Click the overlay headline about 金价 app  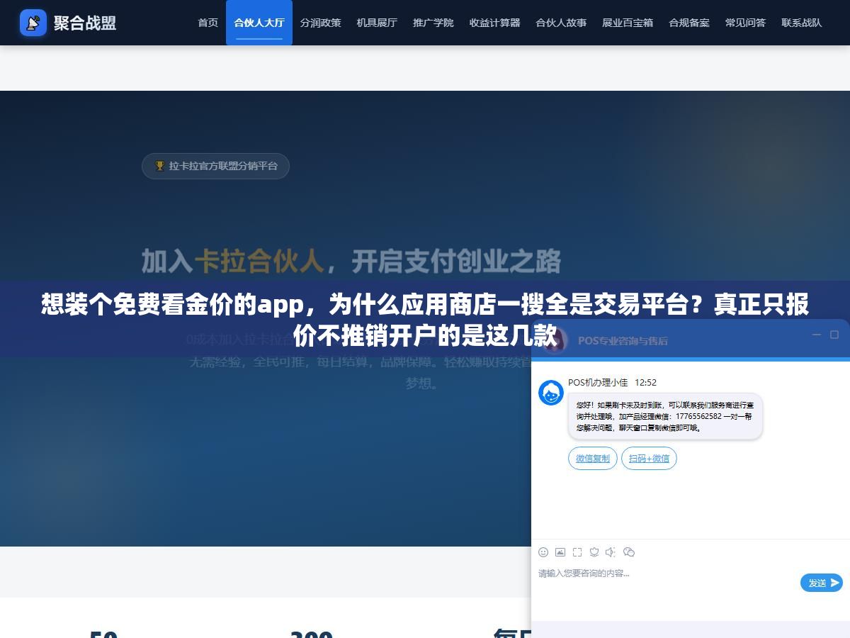(425, 320)
